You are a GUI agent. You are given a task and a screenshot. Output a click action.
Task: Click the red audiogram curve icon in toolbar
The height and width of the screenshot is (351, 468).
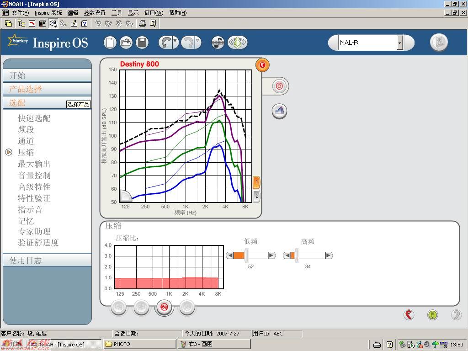32,23
